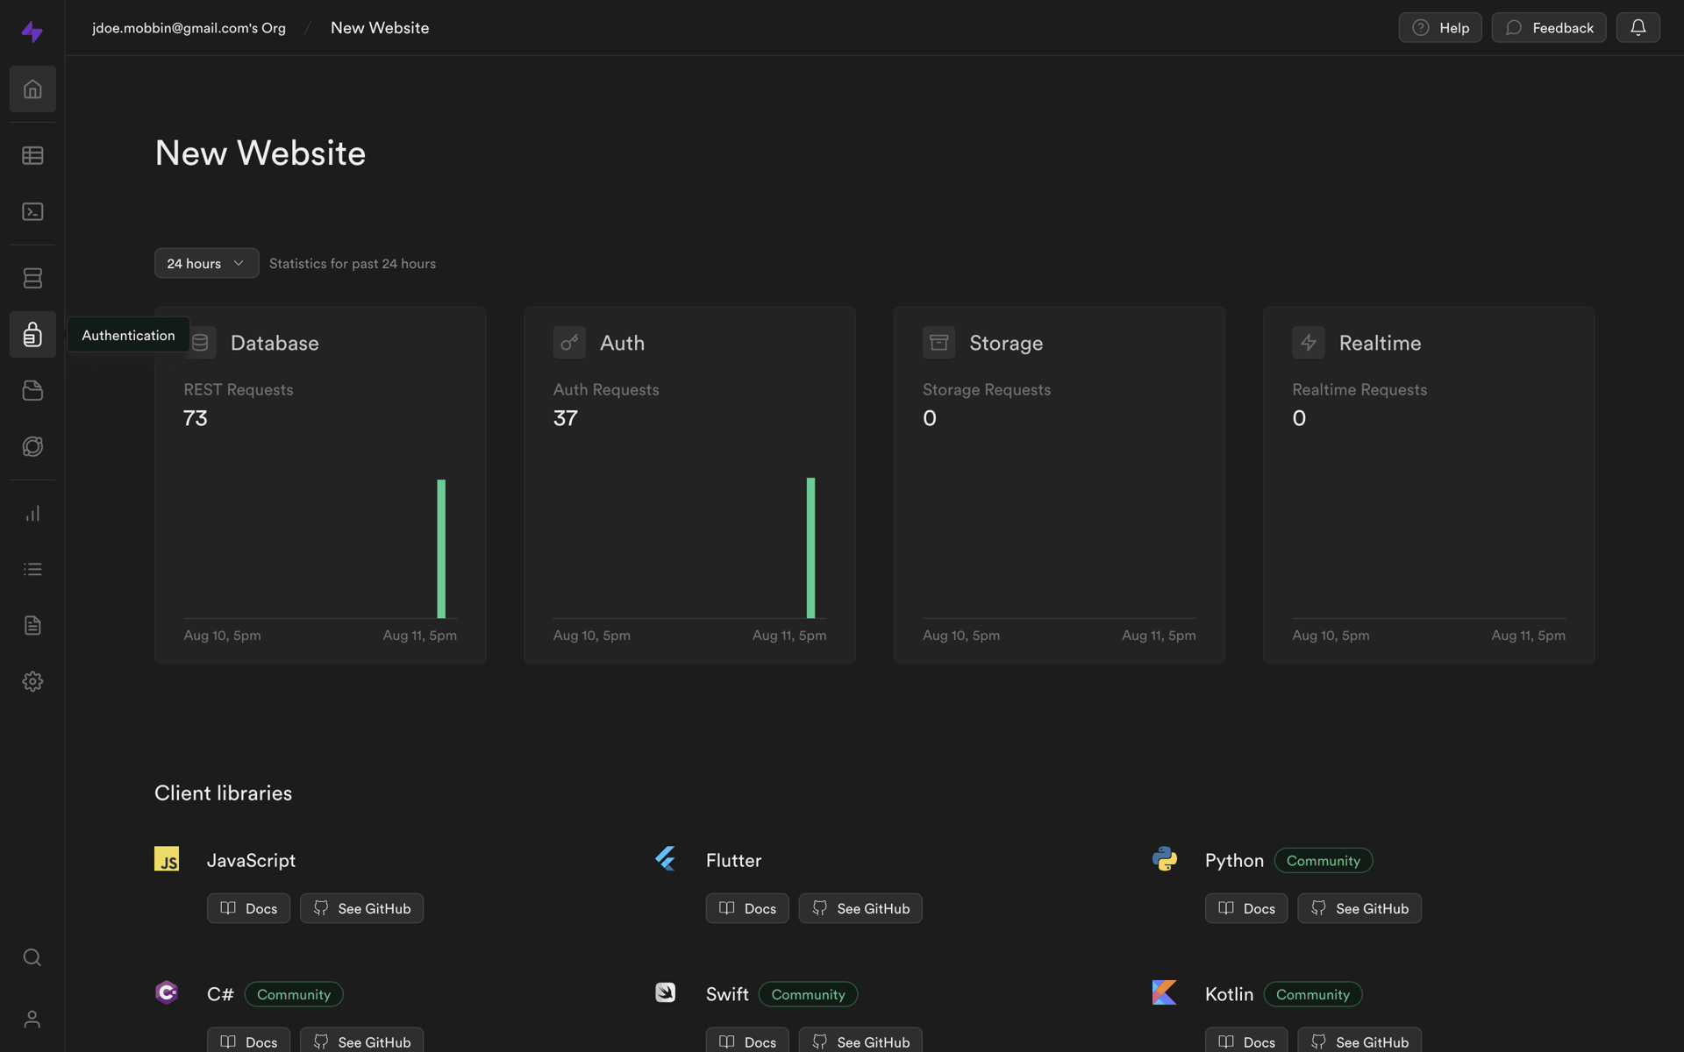1684x1052 pixels.
Task: Open the API Docs document icon
Action: coord(32,625)
